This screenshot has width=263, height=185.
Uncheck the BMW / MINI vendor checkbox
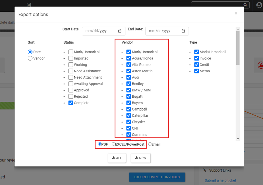click(129, 90)
